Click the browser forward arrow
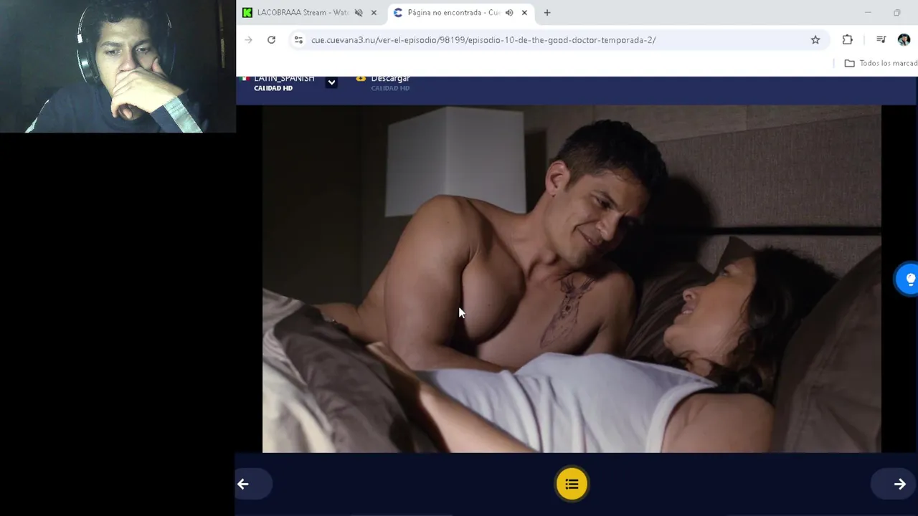918x516 pixels. pos(248,40)
